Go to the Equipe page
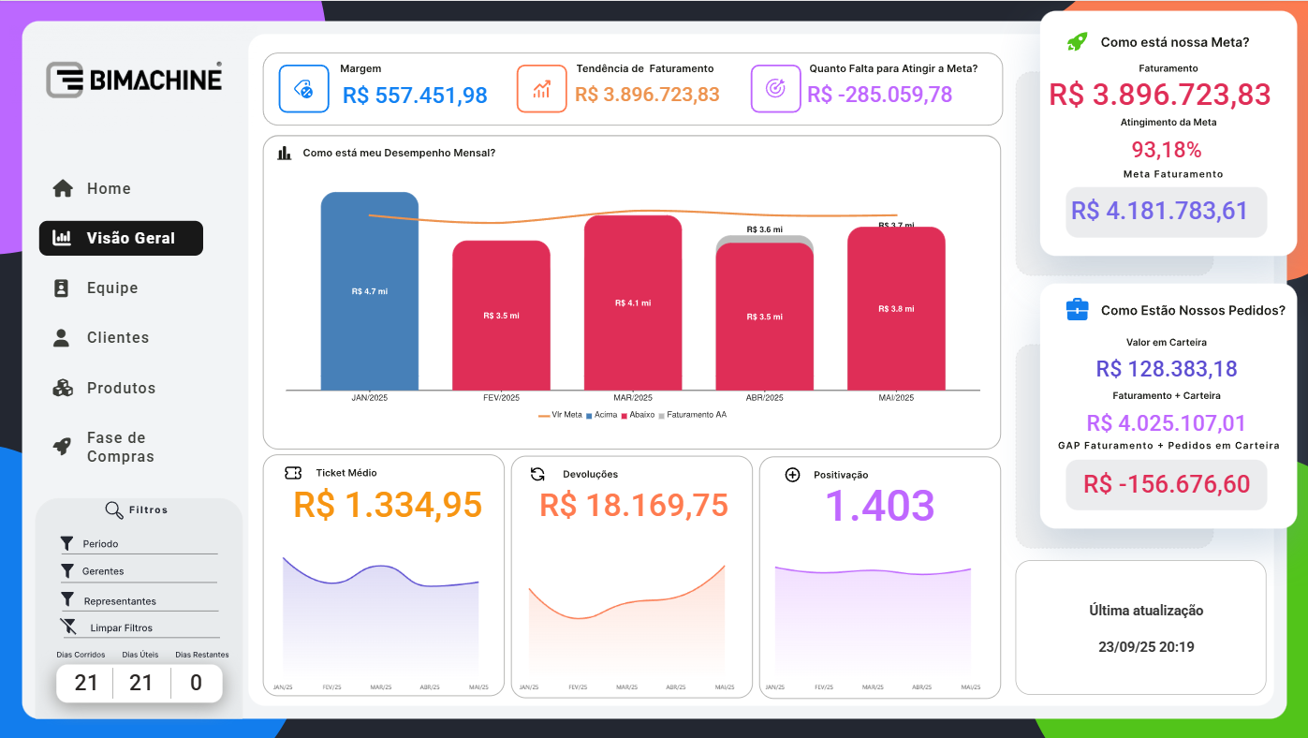This screenshot has height=738, width=1308. click(111, 288)
